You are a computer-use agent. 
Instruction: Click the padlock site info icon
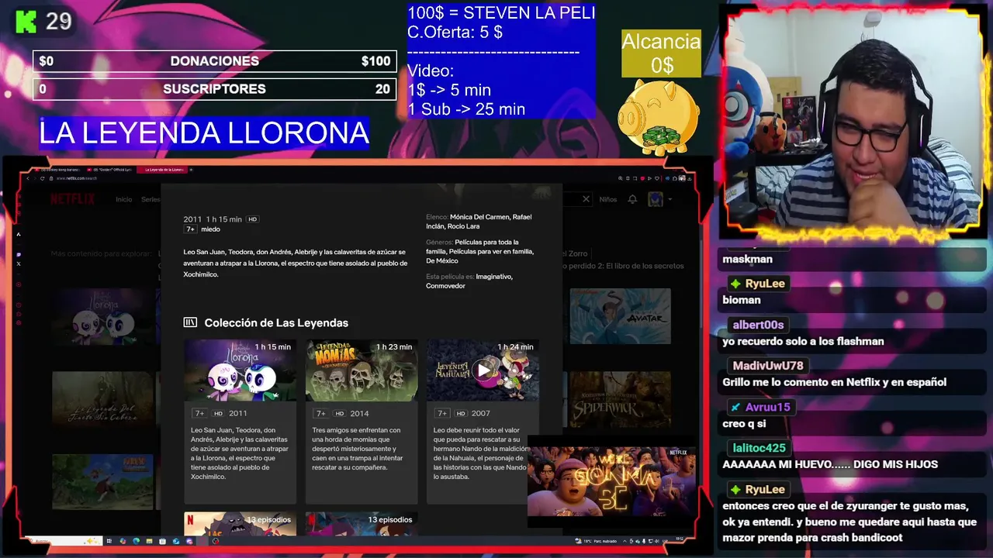coord(51,178)
